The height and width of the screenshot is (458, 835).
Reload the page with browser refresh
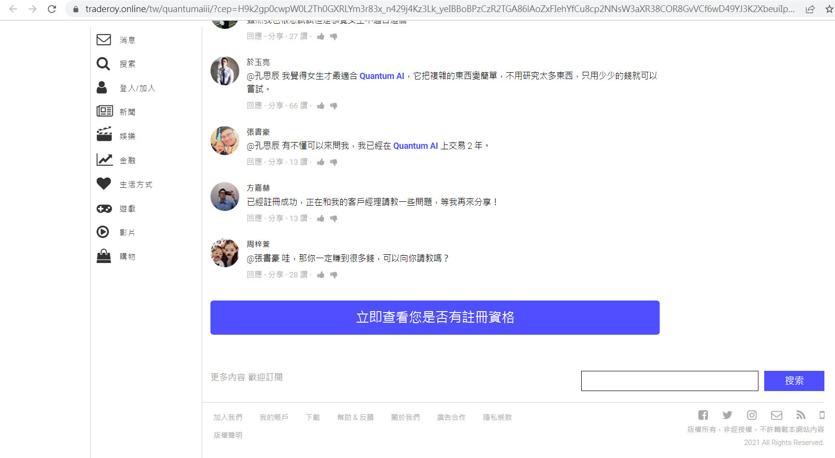(52, 9)
